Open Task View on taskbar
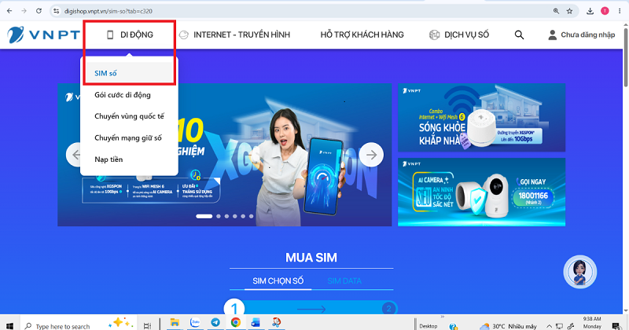The width and height of the screenshot is (629, 330). point(148,325)
